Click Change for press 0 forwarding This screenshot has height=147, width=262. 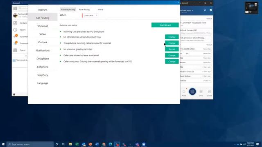[172, 62]
